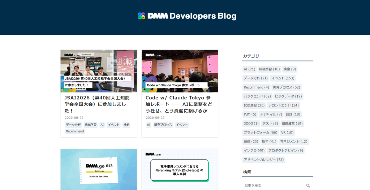Select the プロダクトデザイン (9) category tag
The width and height of the screenshot is (370, 190).
(x=285, y=150)
